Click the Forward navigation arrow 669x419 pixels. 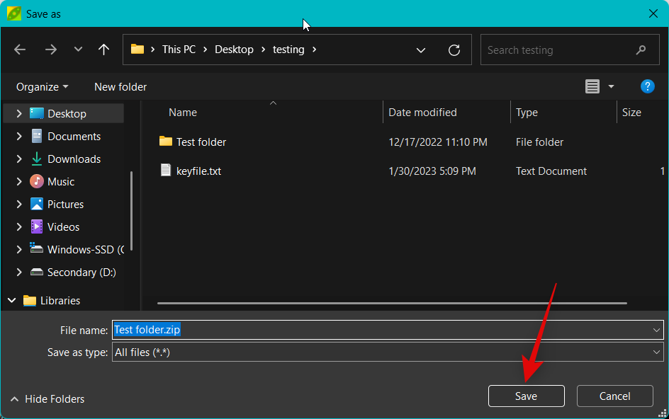pos(50,50)
